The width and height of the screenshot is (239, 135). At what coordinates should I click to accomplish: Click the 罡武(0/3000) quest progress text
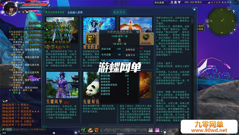click(32, 88)
